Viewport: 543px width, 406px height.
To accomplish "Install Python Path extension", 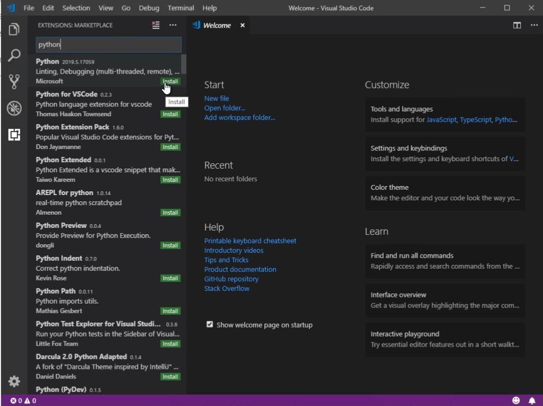I will coord(170,311).
